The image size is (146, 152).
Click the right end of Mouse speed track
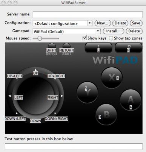(x=58, y=38)
